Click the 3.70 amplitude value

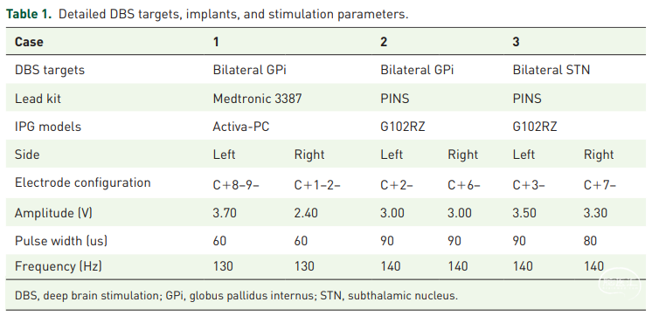[225, 213]
